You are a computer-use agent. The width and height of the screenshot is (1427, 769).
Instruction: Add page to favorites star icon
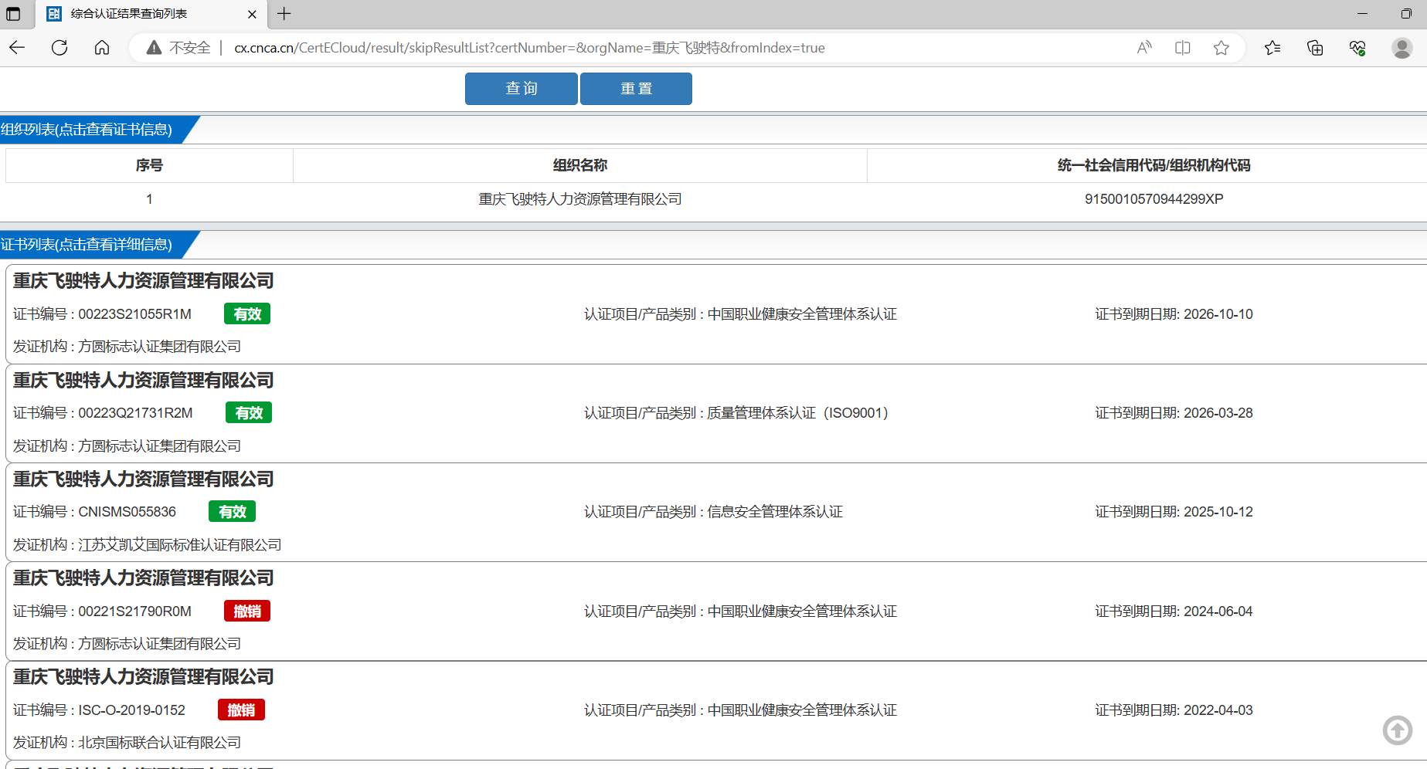[1221, 48]
